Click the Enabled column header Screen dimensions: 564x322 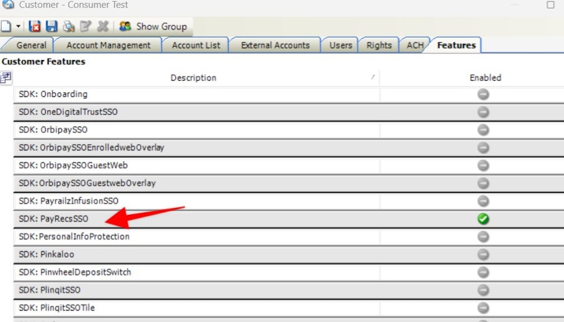click(x=485, y=78)
